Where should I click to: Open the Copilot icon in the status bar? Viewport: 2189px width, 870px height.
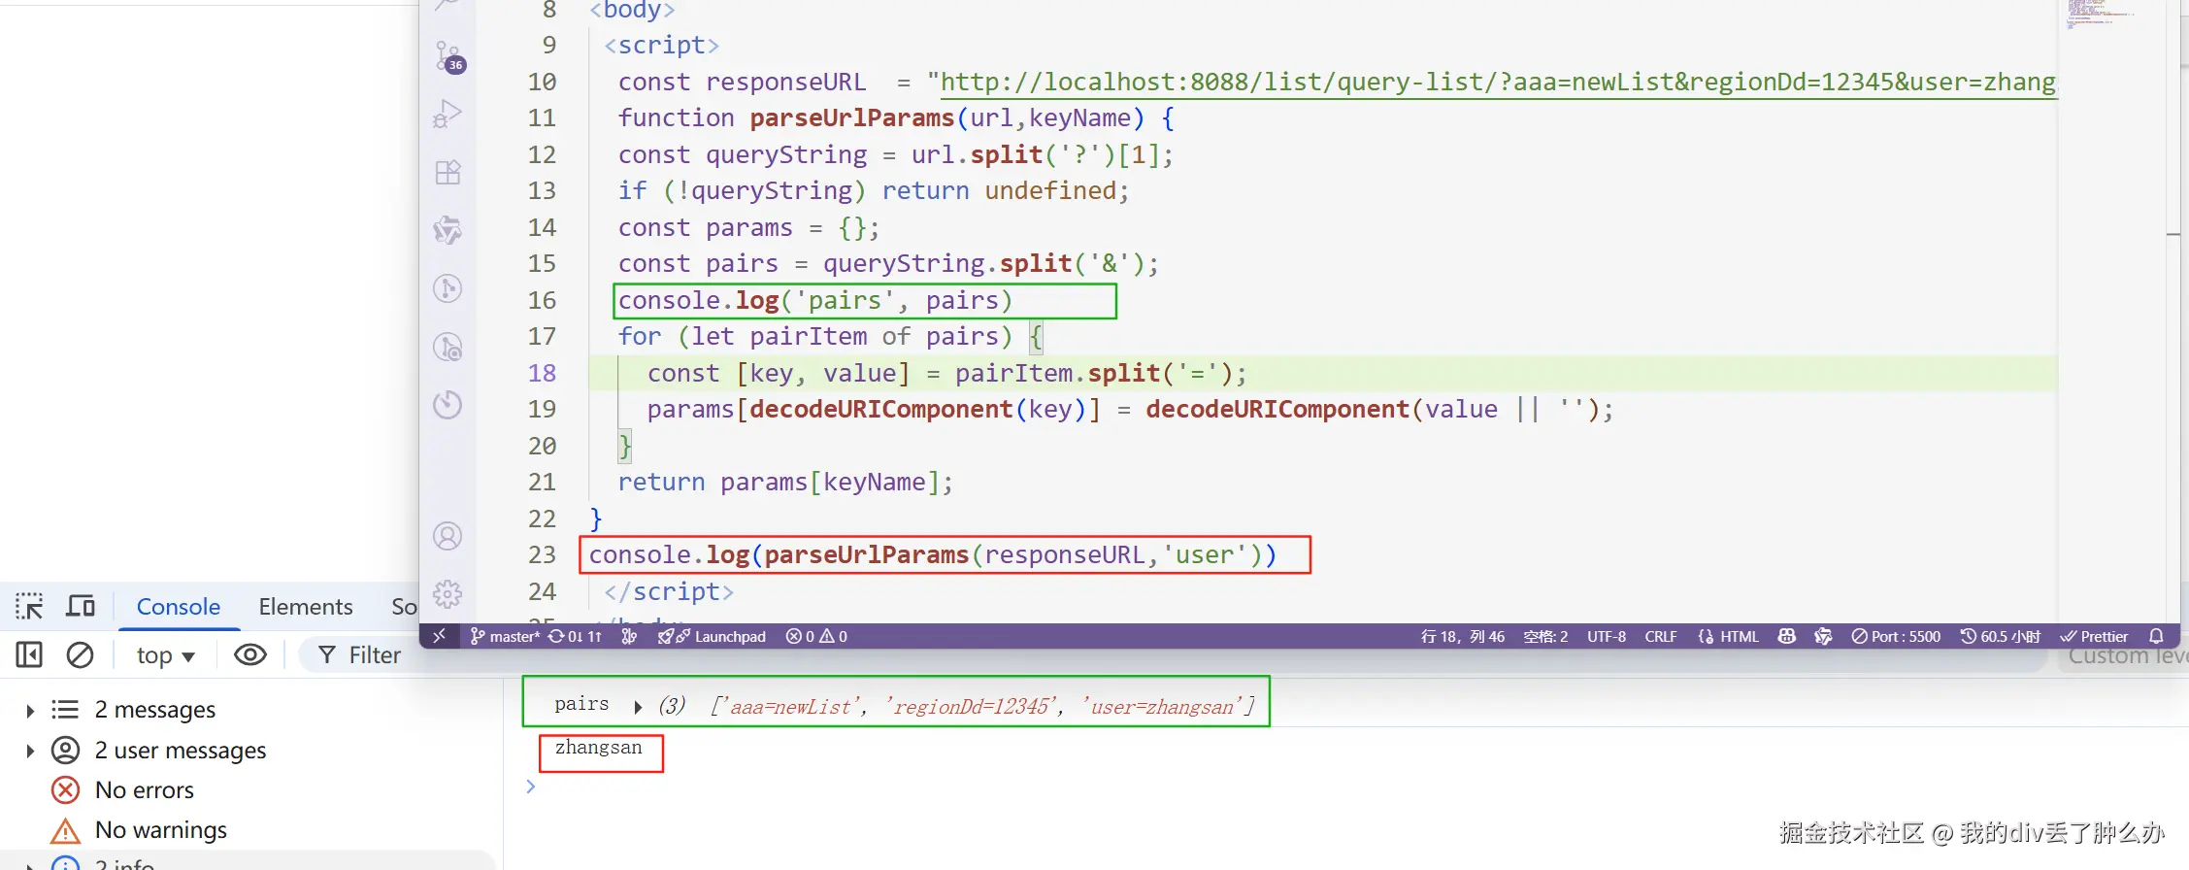(x=1786, y=636)
